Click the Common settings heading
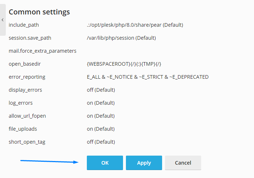254x178 pixels. 39,12
